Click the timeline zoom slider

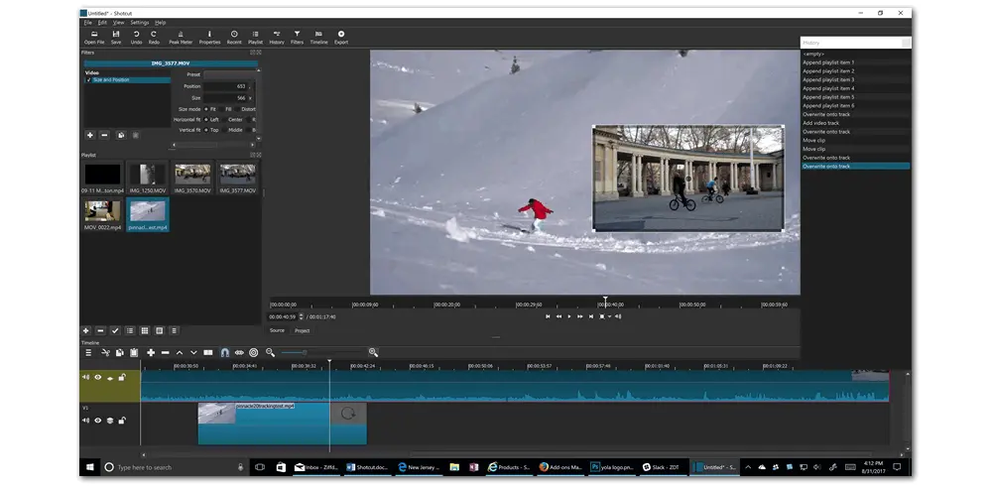(305, 352)
